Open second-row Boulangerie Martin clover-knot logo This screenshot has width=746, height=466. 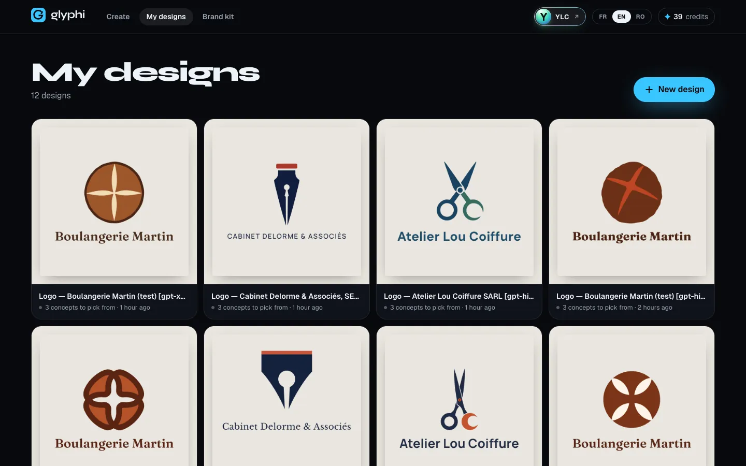point(114,397)
